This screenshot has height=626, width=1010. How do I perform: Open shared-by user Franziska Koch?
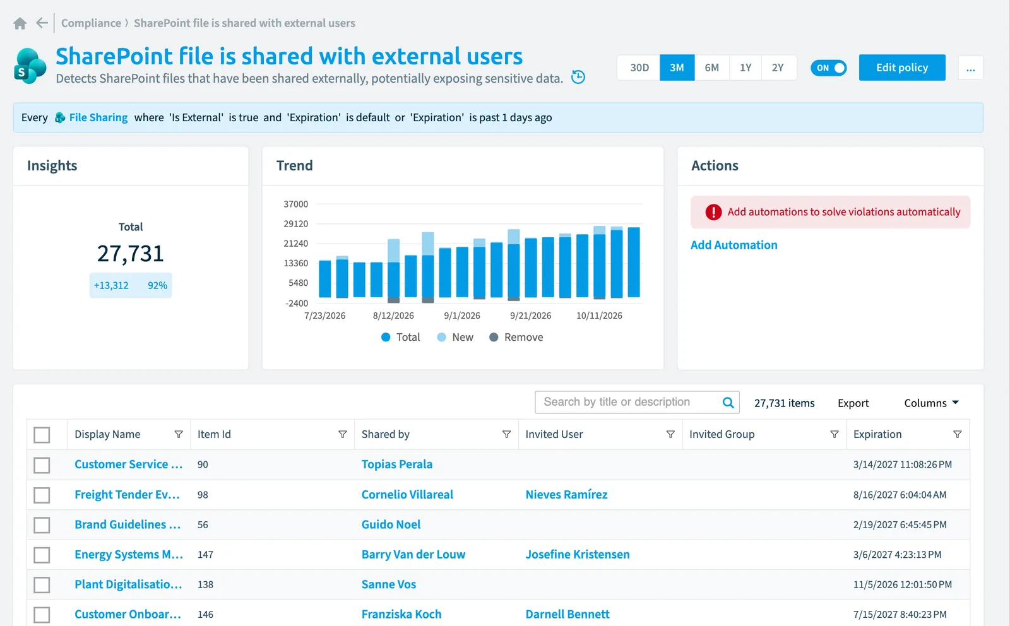point(401,614)
